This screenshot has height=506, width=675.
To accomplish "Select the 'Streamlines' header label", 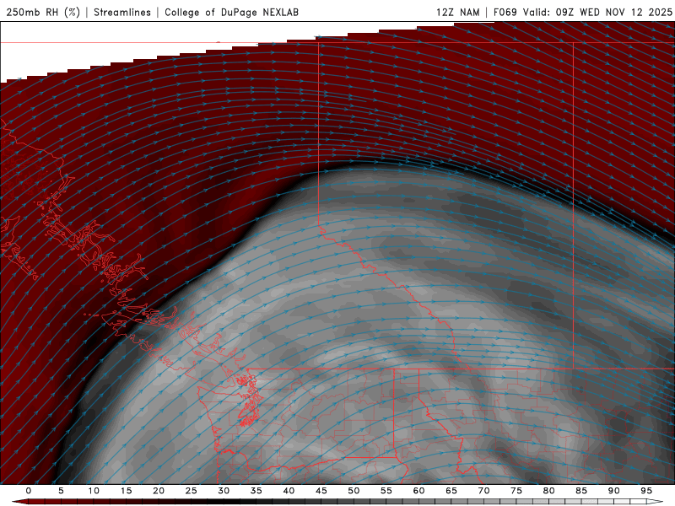I will tap(122, 12).
